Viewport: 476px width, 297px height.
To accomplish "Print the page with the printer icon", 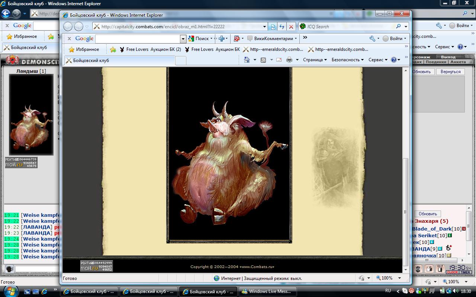I will pos(289,60).
